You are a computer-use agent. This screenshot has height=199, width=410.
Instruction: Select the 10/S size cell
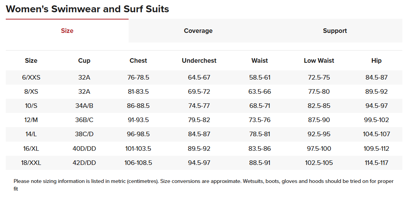31,106
